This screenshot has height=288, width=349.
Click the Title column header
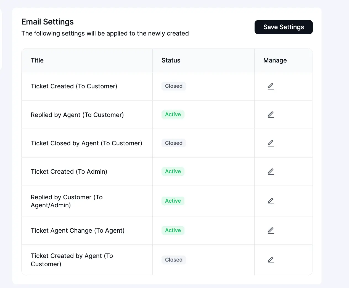click(x=37, y=60)
